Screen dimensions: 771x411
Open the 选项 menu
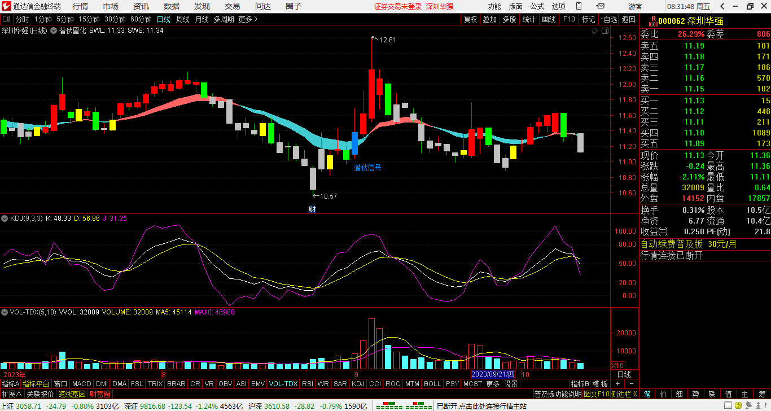(558, 6)
